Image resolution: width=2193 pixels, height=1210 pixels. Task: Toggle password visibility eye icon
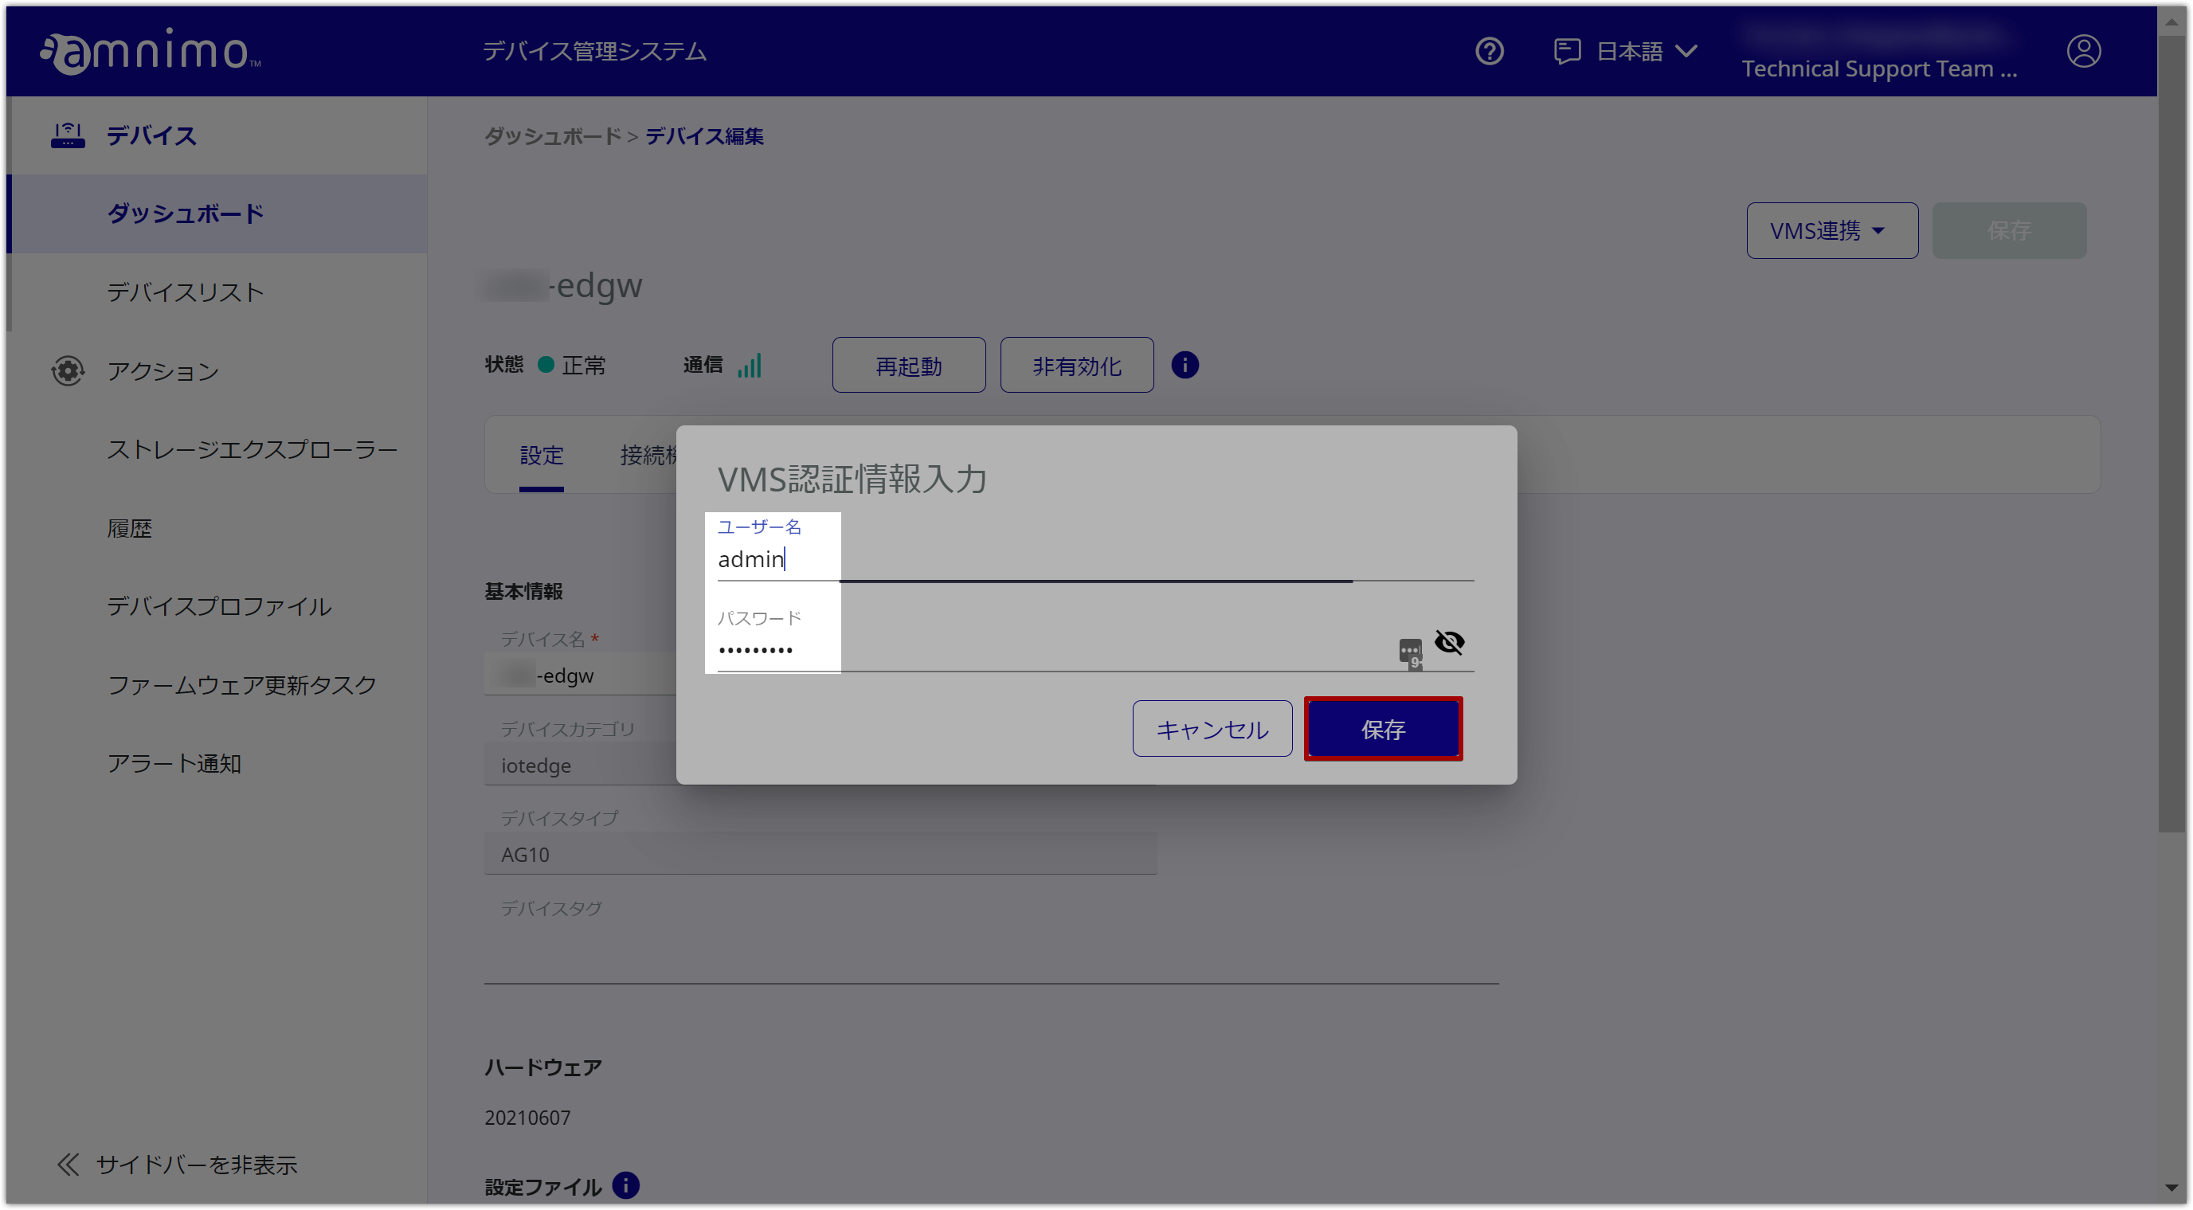point(1449,642)
